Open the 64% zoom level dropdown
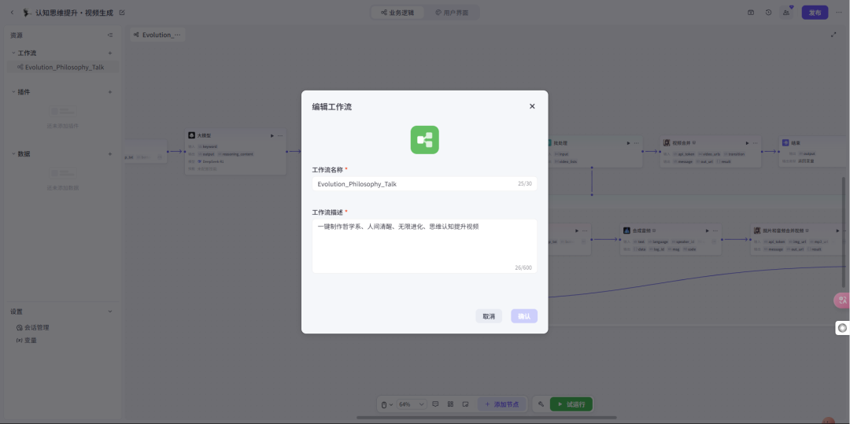 click(x=412, y=404)
